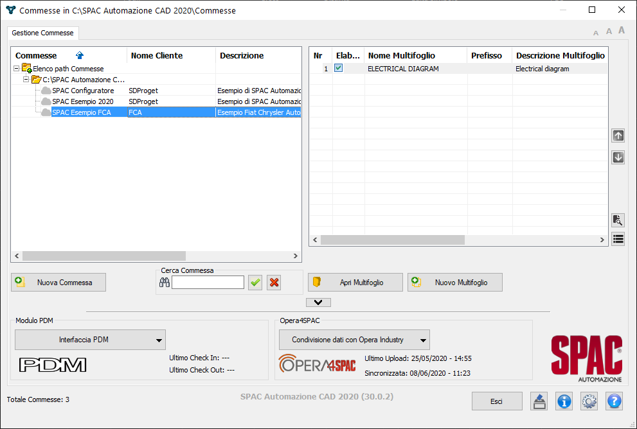Select the SPAC Esempio 2020 commessa
This screenshot has width=637, height=429.
(83, 101)
